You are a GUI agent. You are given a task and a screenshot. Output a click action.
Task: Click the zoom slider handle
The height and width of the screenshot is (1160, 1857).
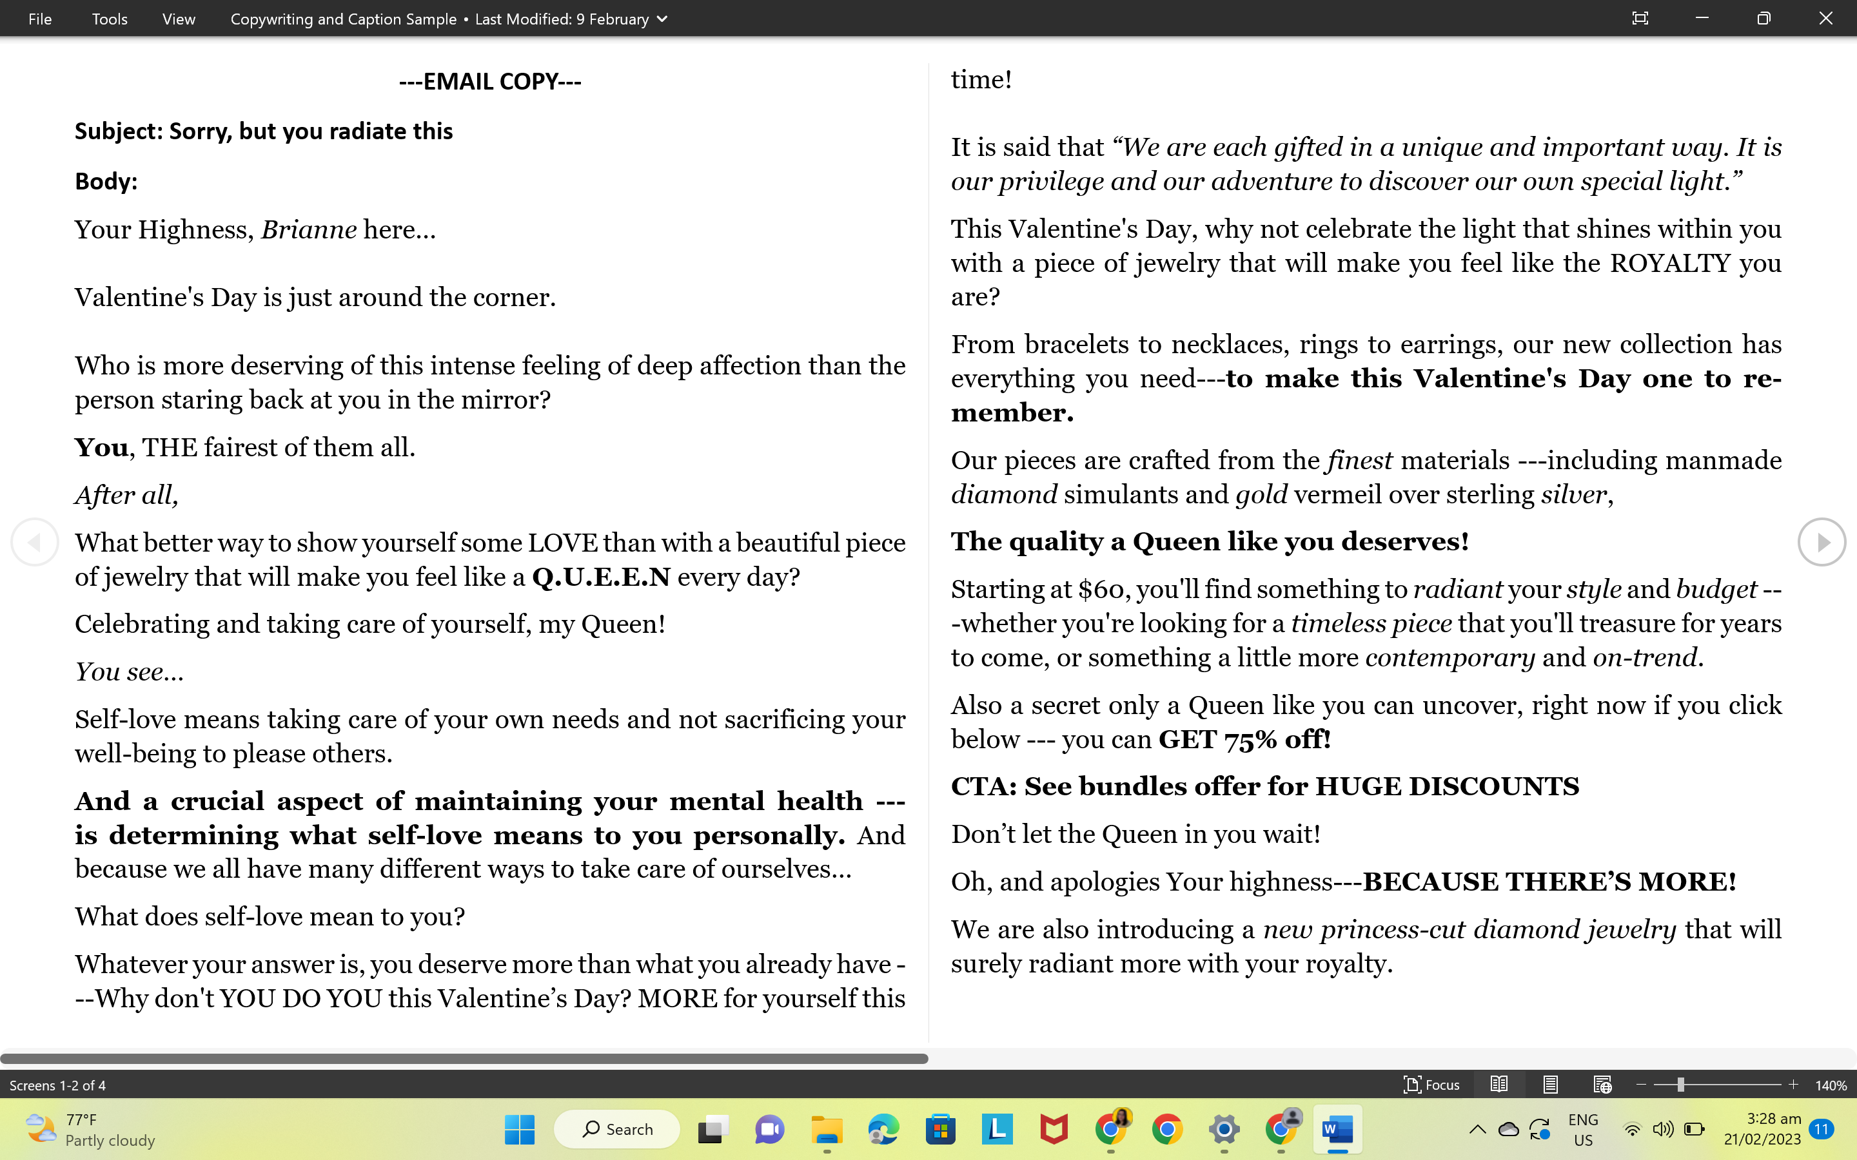pyautogui.click(x=1680, y=1084)
